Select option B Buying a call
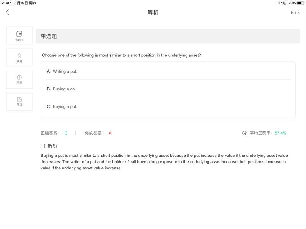 [168, 89]
